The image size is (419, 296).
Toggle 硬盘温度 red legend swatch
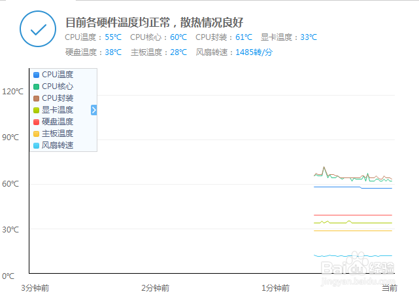(37, 122)
